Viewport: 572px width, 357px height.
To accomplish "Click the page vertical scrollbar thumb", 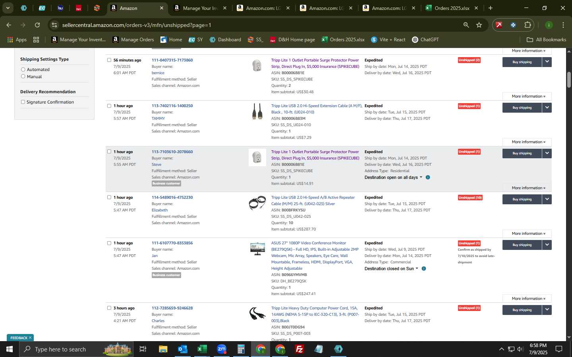I will coord(569,80).
